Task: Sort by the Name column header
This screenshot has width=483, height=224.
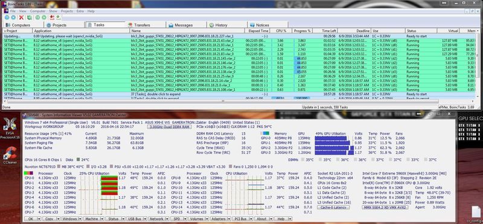Action: click(187, 31)
